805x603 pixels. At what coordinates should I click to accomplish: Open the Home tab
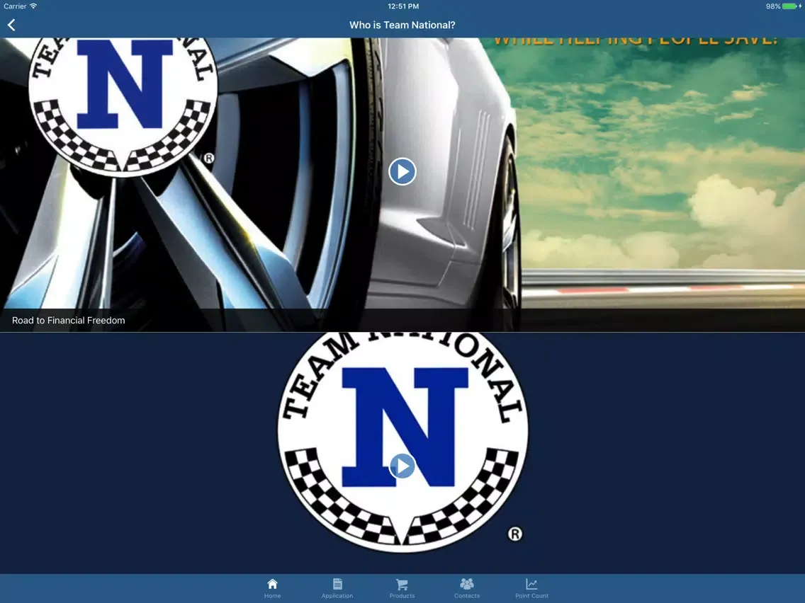pyautogui.click(x=273, y=588)
